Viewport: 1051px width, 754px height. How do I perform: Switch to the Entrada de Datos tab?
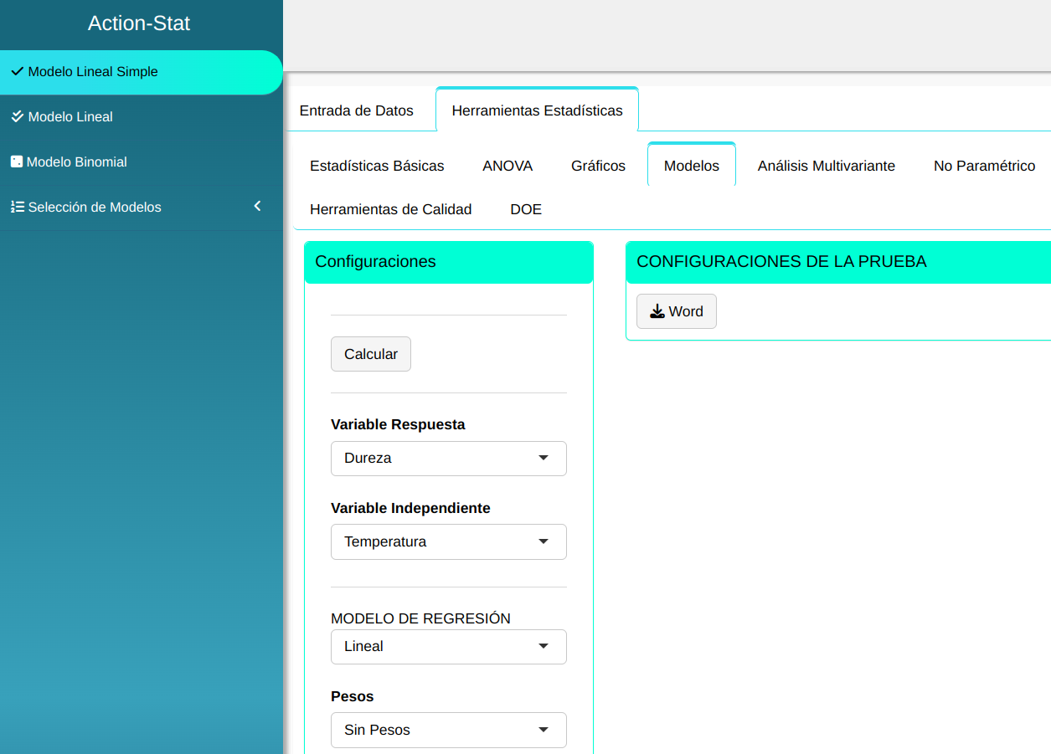click(x=357, y=110)
